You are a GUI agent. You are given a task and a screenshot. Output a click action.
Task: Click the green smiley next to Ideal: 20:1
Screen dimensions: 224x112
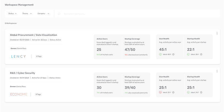coord(188,54)
